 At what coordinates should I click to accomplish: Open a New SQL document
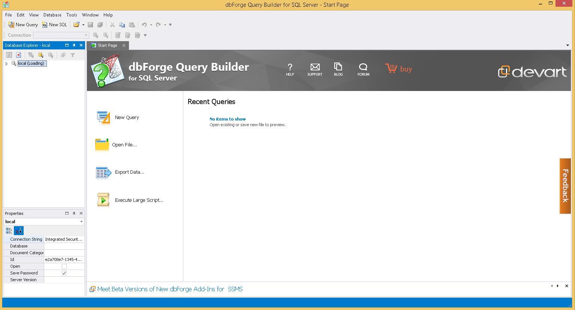[54, 25]
